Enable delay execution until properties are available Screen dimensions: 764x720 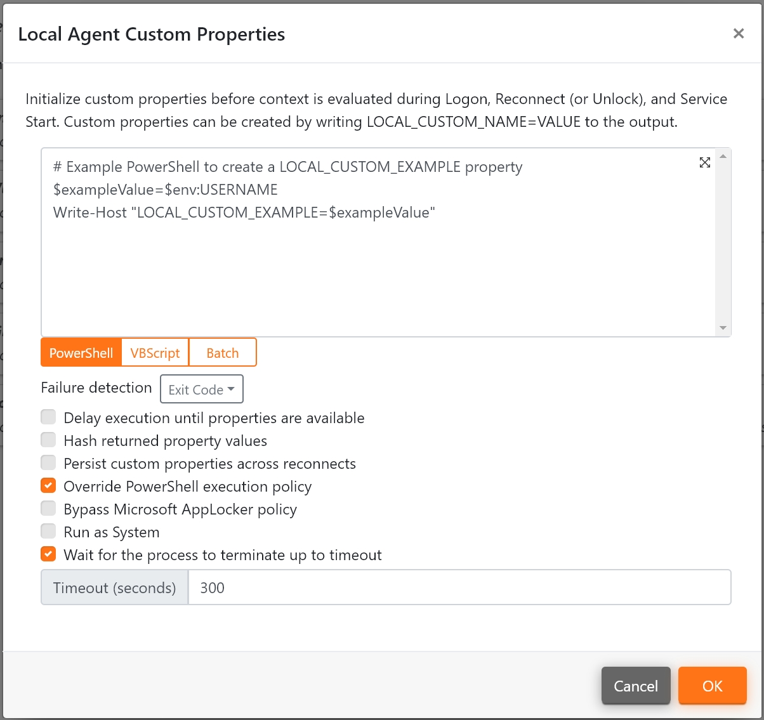pyautogui.click(x=48, y=417)
